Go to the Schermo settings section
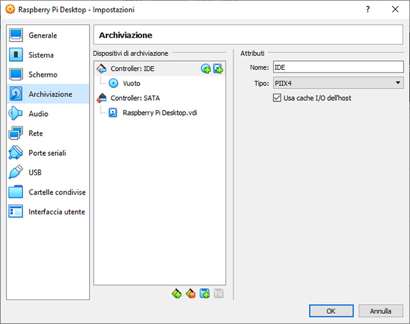This screenshot has height=324, width=410. (x=42, y=74)
